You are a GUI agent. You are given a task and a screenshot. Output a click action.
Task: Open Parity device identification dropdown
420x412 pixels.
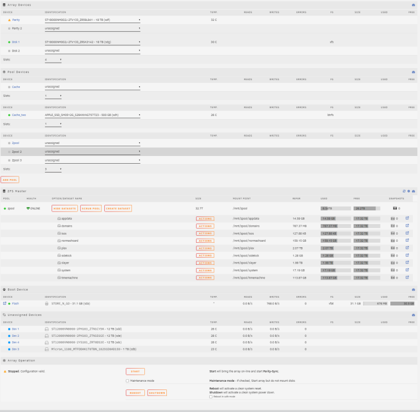pos(92,20)
